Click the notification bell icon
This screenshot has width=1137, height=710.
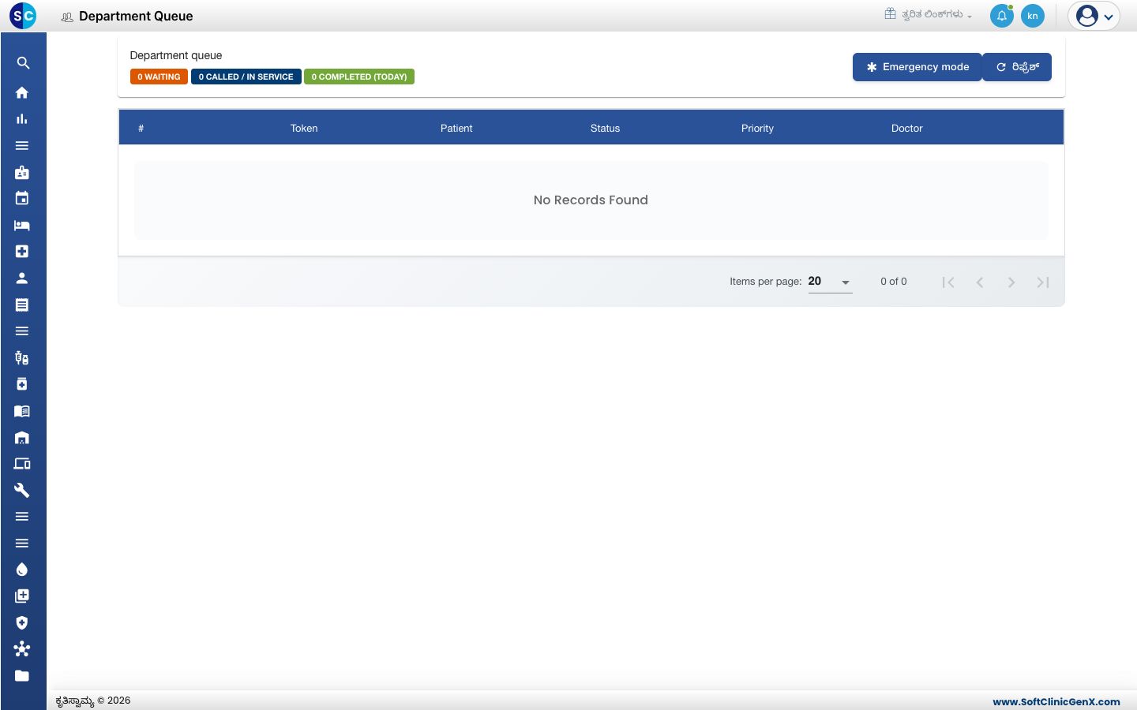point(1001,16)
